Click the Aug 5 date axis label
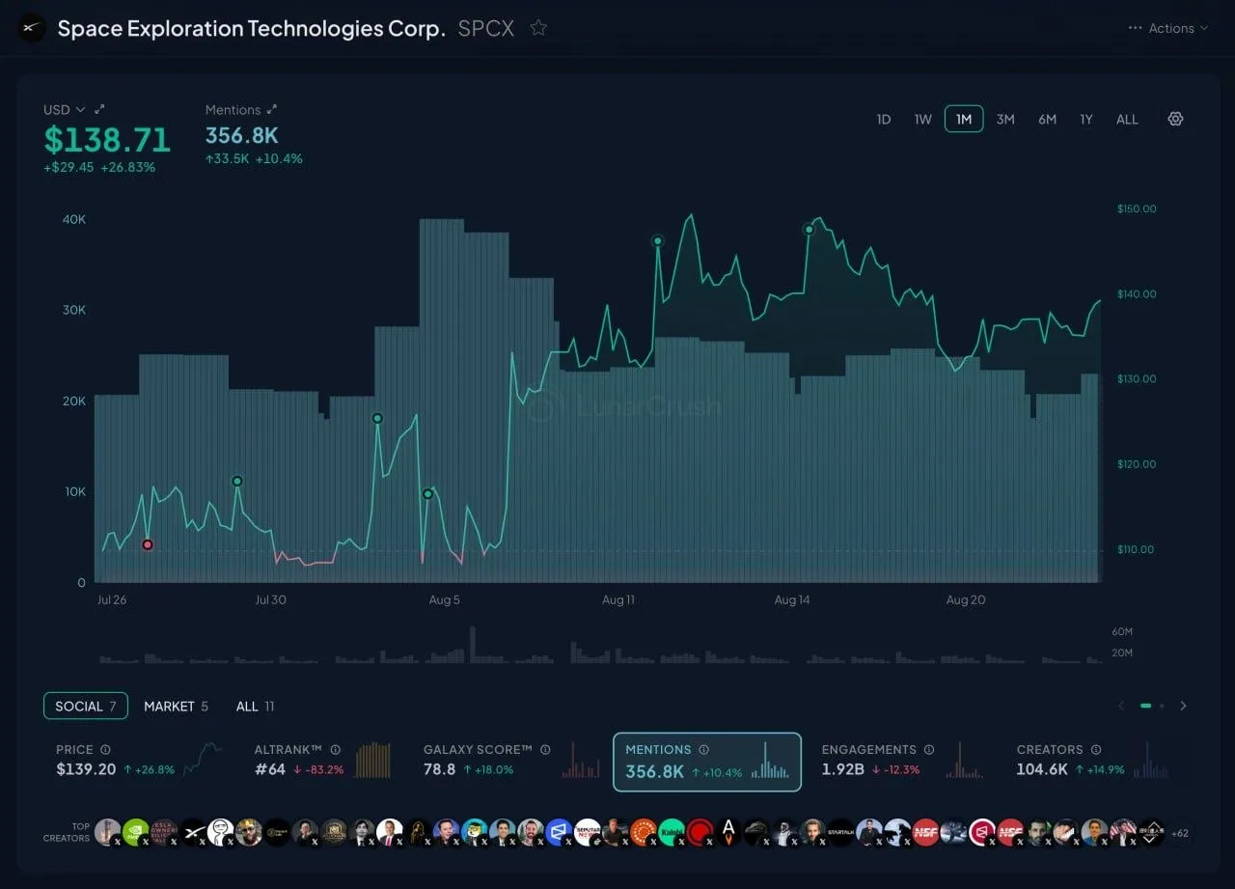The image size is (1235, 889). [445, 599]
